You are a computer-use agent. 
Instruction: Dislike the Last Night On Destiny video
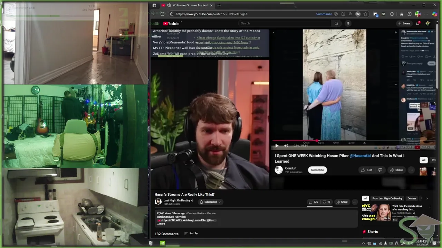tap(327, 202)
